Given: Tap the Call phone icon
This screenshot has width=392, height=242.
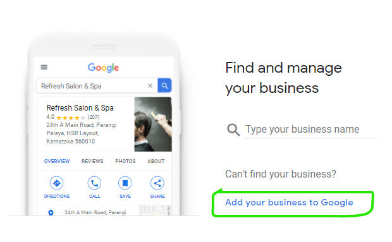Looking at the screenshot, I should coord(94,183).
